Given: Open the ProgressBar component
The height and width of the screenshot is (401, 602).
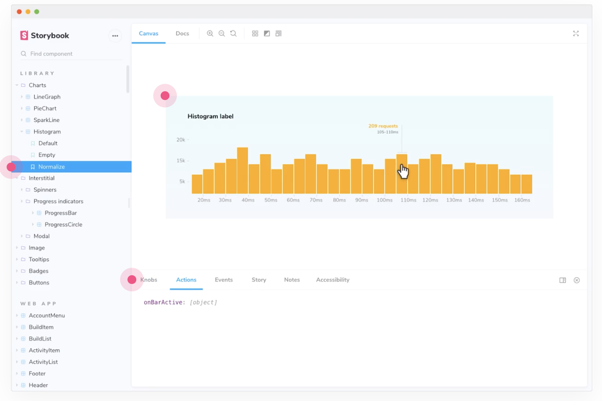Looking at the screenshot, I should [x=61, y=213].
